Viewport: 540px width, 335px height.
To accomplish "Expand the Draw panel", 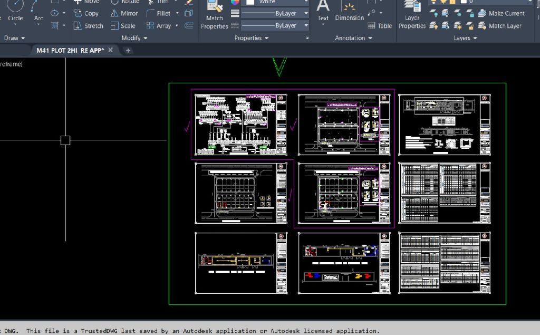I will (14, 38).
